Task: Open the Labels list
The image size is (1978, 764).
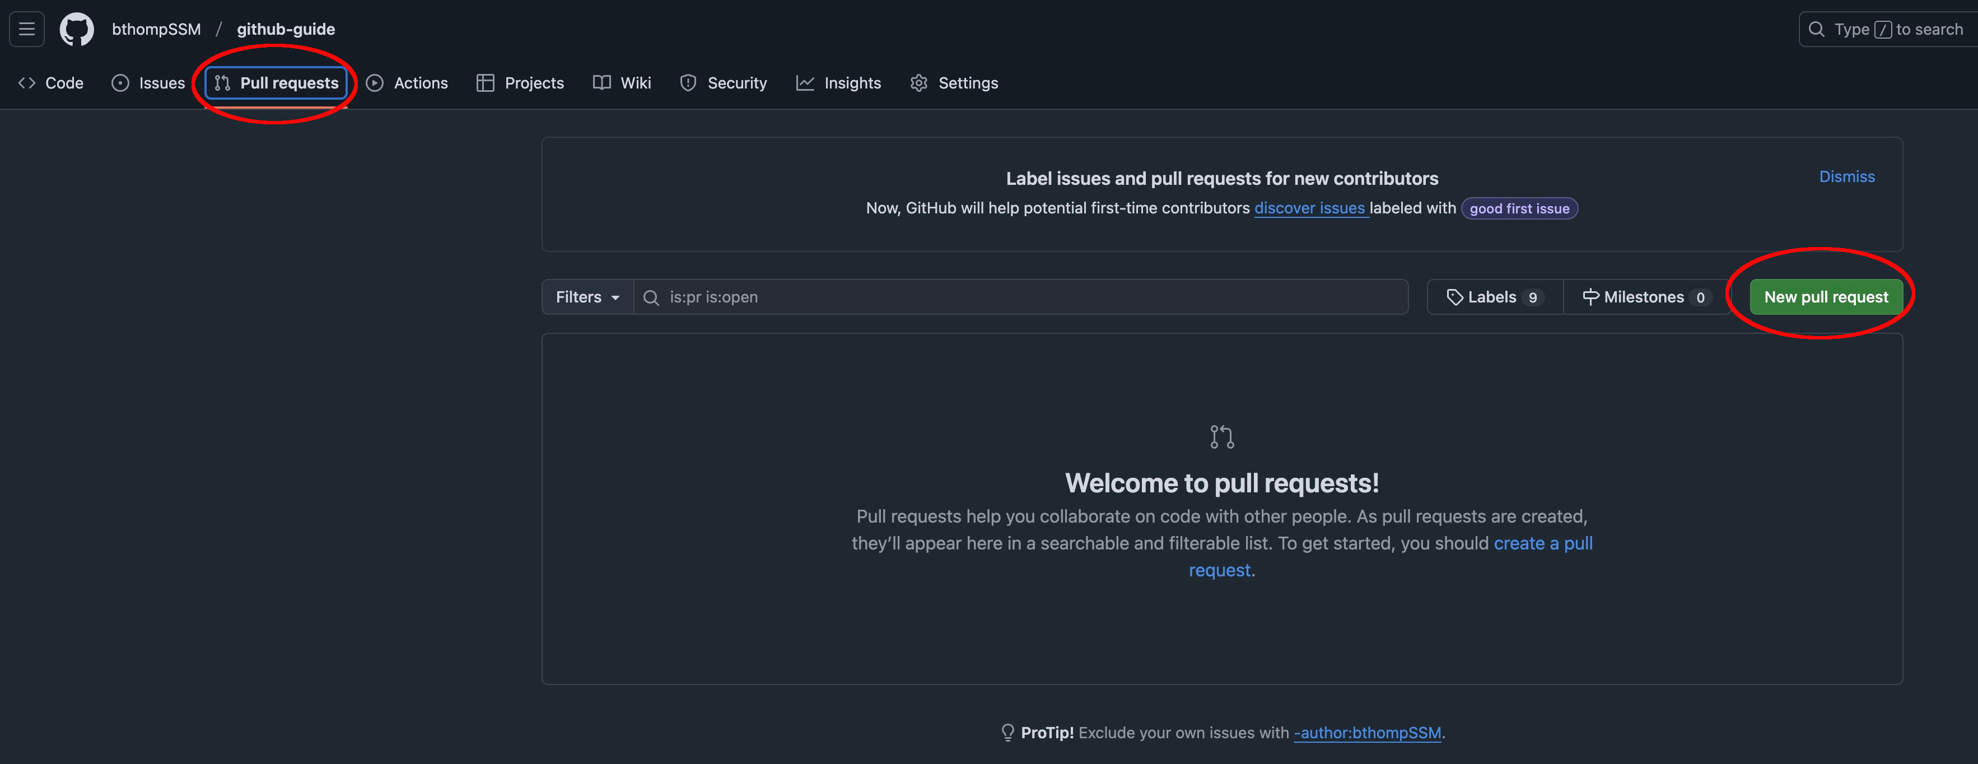Action: click(x=1495, y=297)
